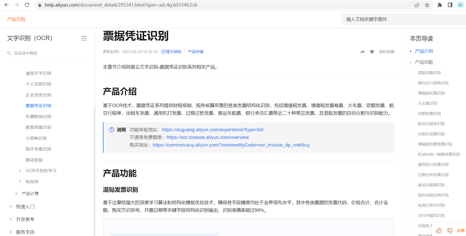Expand the 快速入门 section arrow
466x236 pixels.
(11, 206)
